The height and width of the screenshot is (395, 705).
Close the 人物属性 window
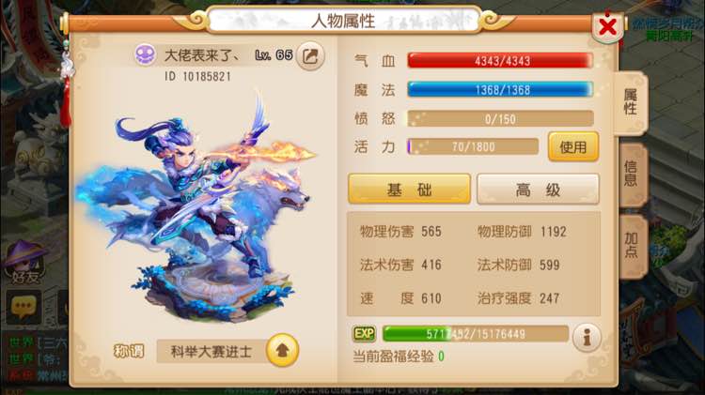click(x=607, y=27)
